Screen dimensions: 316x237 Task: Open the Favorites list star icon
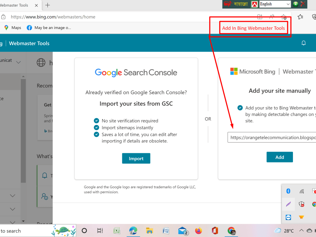pos(300,17)
